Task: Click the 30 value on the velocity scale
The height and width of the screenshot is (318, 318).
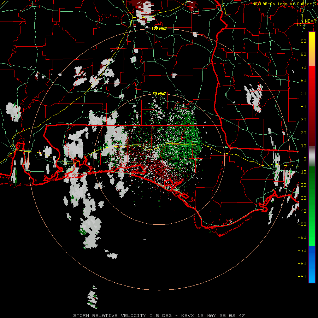Action: [304, 120]
